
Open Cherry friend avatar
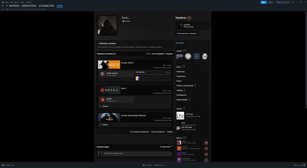(179, 154)
